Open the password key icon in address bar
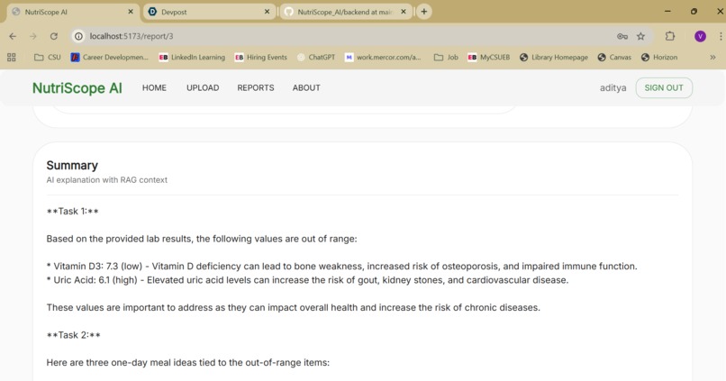726x381 pixels. [x=622, y=36]
